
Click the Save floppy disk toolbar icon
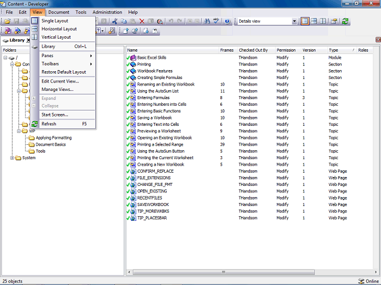coord(16,21)
